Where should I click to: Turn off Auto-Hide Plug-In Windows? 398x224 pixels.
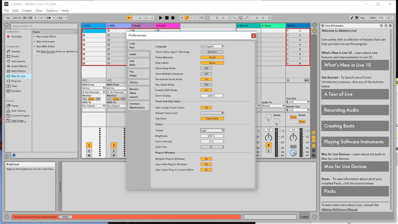206,164
